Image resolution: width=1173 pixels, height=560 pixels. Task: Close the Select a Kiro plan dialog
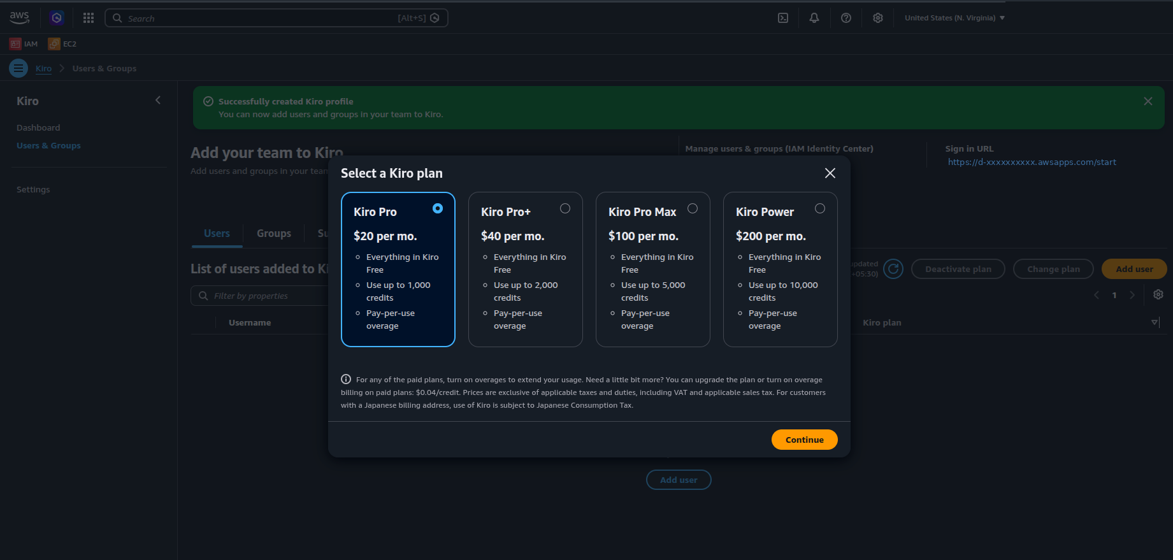coord(830,173)
